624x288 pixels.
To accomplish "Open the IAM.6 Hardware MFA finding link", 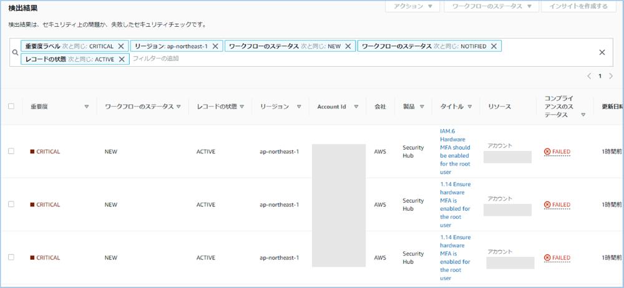I will pos(455,151).
